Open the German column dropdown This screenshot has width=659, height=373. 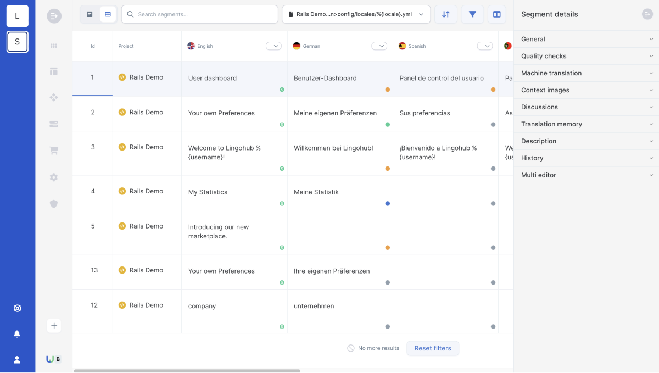379,46
